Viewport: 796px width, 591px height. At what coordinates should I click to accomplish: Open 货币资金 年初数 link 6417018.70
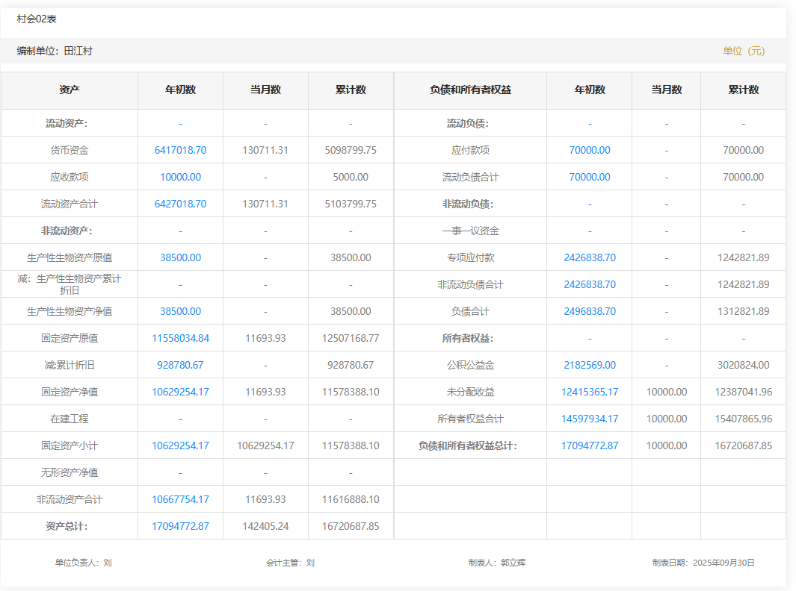(x=180, y=150)
